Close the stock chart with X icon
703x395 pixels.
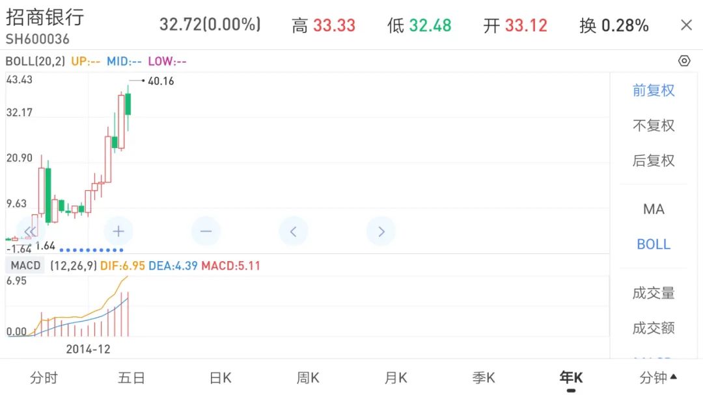(686, 25)
